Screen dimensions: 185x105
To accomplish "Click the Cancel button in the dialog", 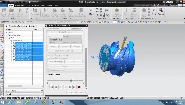I will point(81,92).
